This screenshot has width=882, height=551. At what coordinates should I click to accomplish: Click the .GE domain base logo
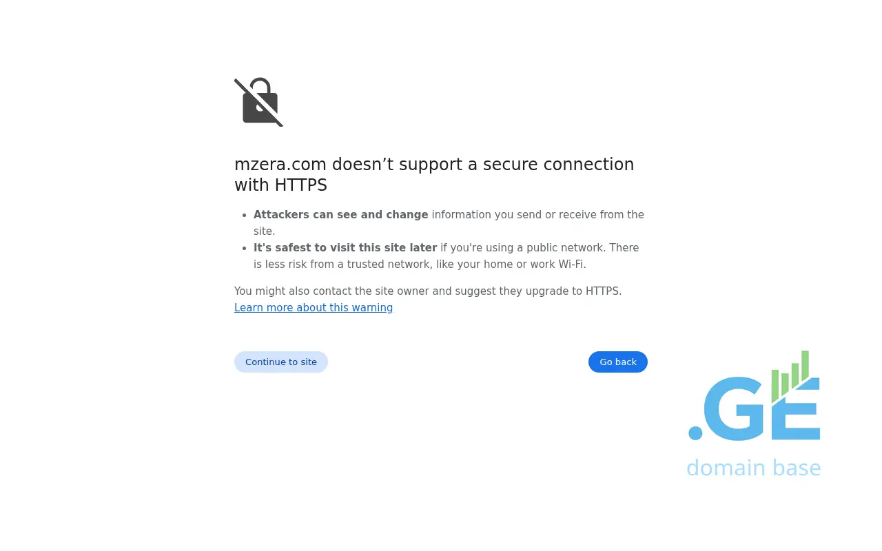pyautogui.click(x=754, y=414)
